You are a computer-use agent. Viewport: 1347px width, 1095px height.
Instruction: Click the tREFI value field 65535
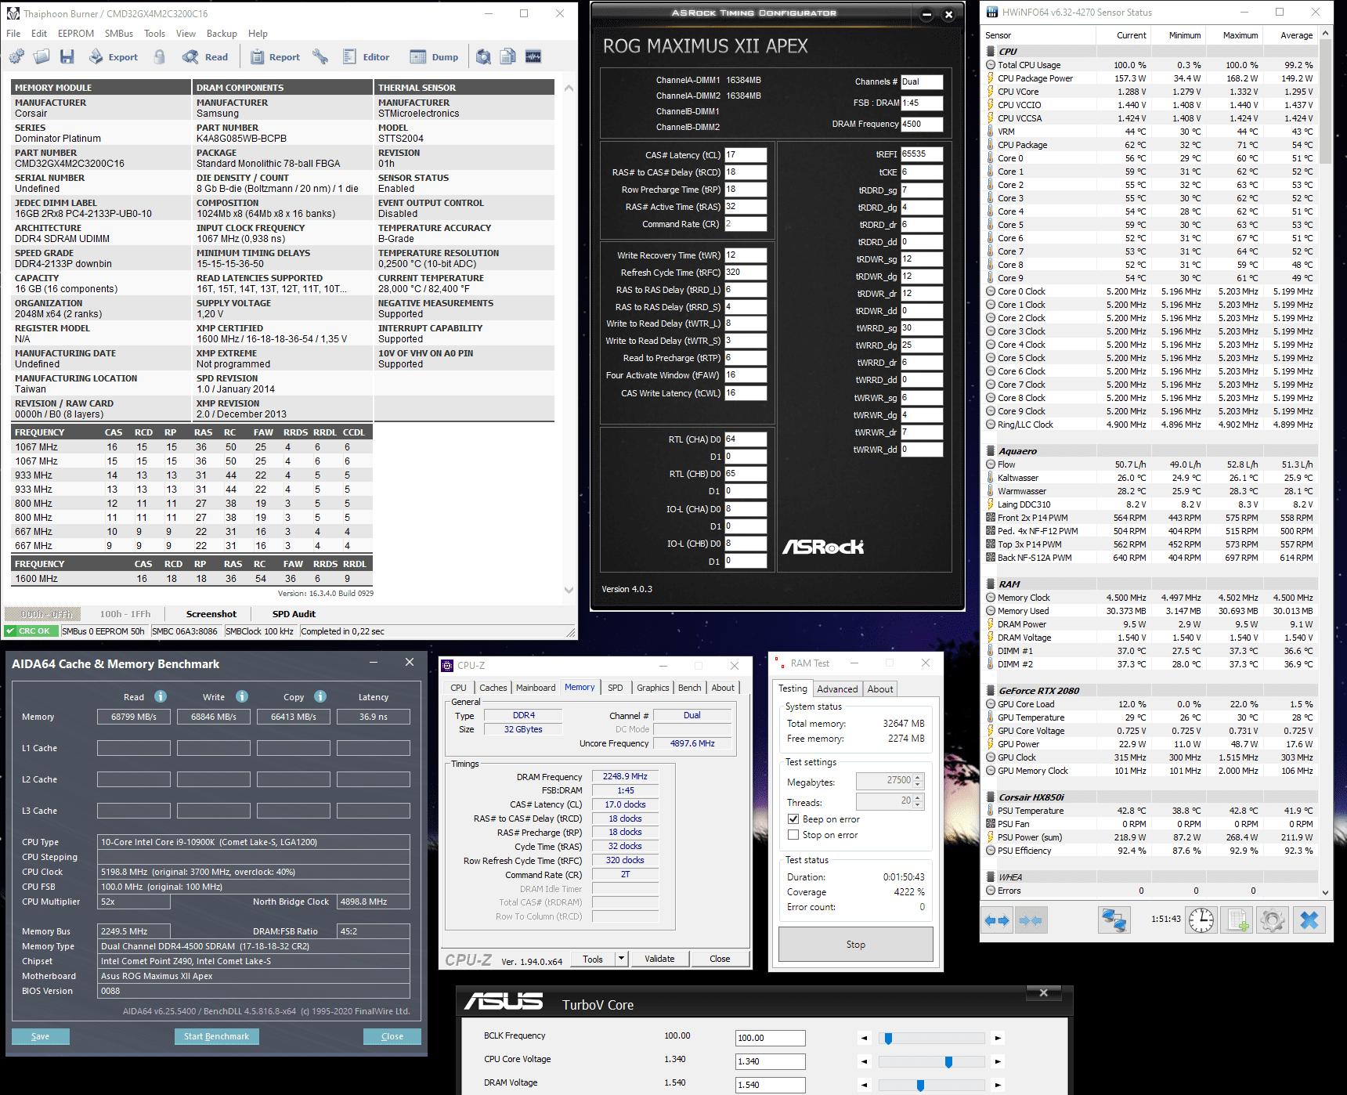click(922, 154)
